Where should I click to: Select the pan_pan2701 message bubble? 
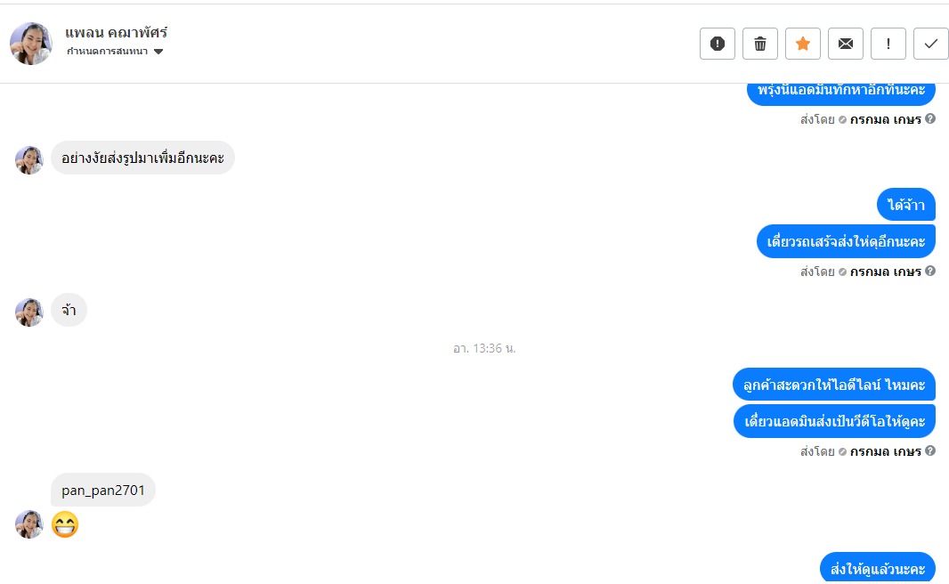(x=103, y=490)
